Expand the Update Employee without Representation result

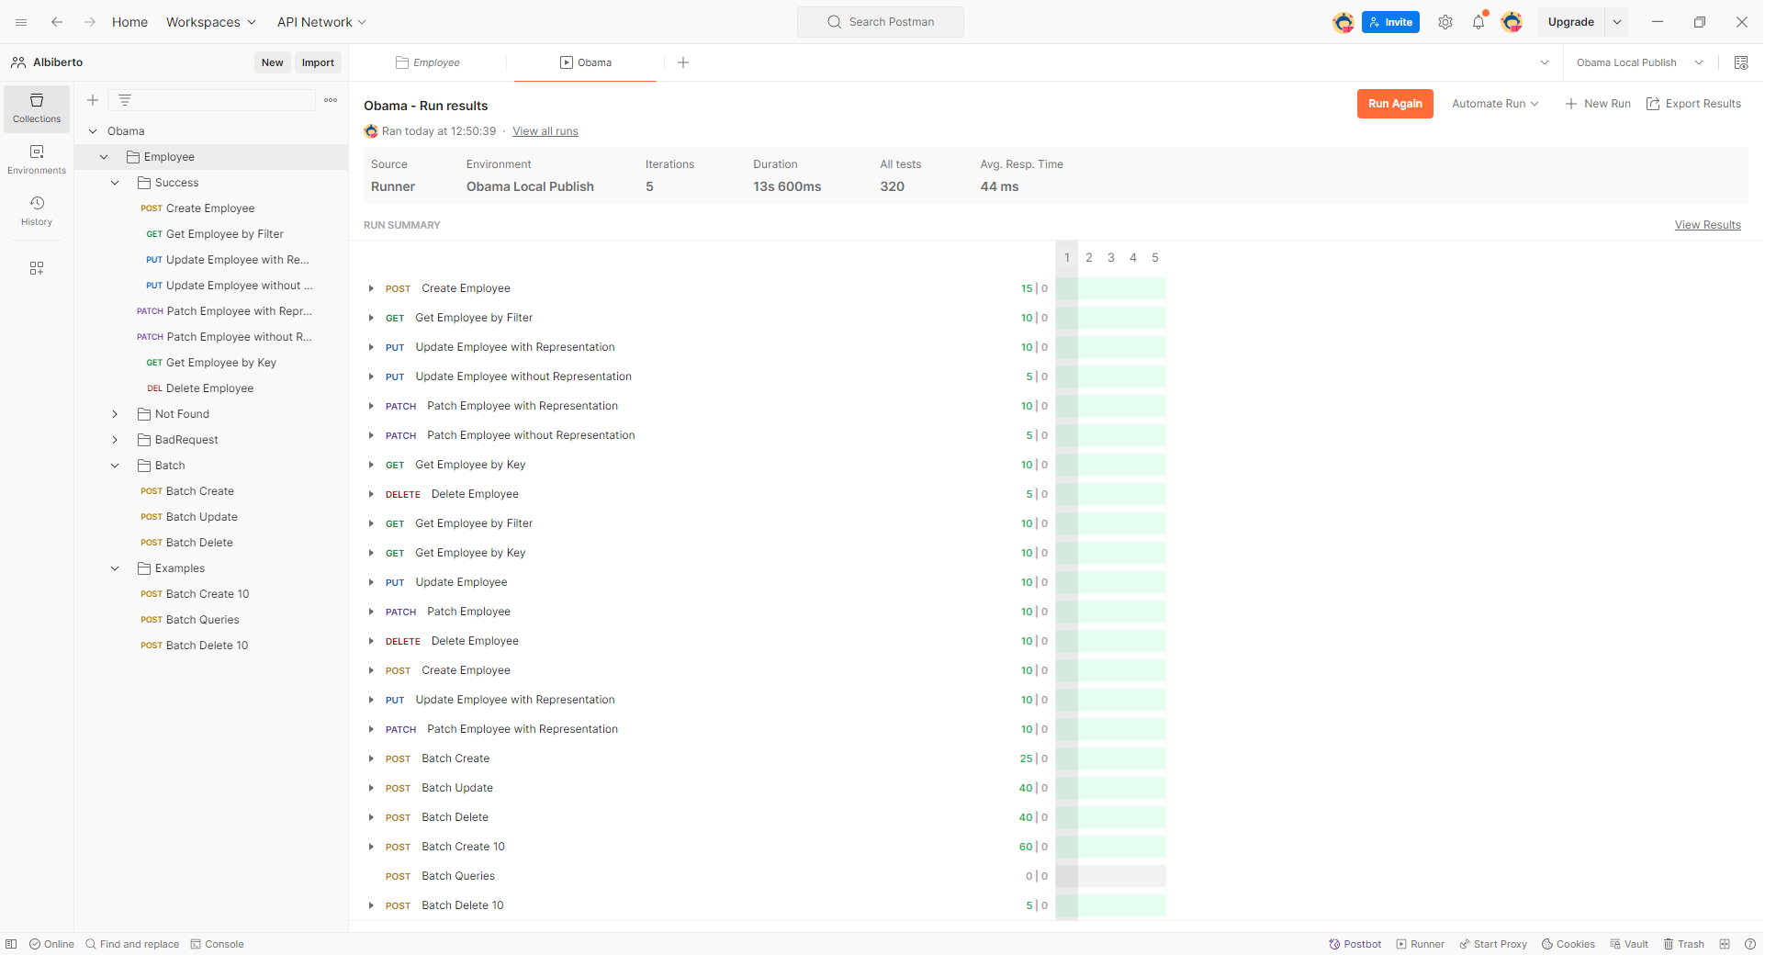click(x=371, y=376)
